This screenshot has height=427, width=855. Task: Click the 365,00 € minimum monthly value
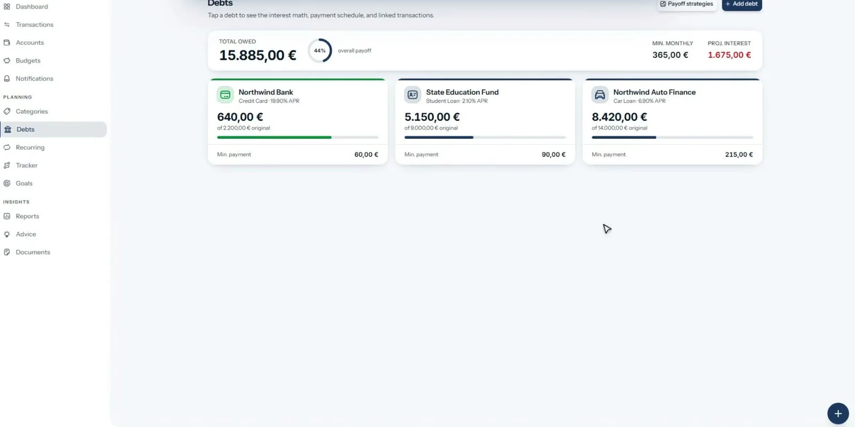pos(670,55)
